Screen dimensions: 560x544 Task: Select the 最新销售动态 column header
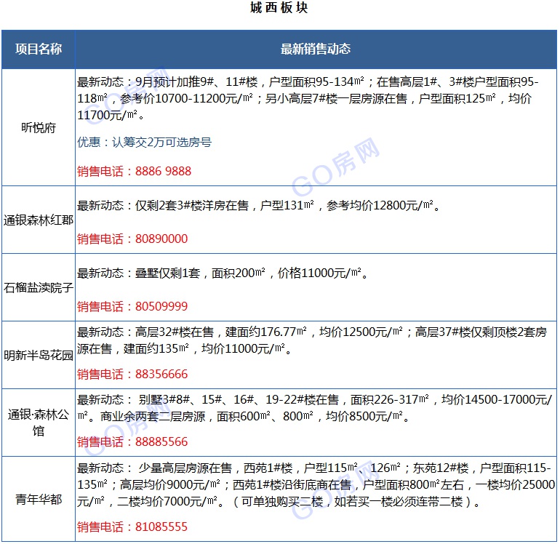[316, 49]
